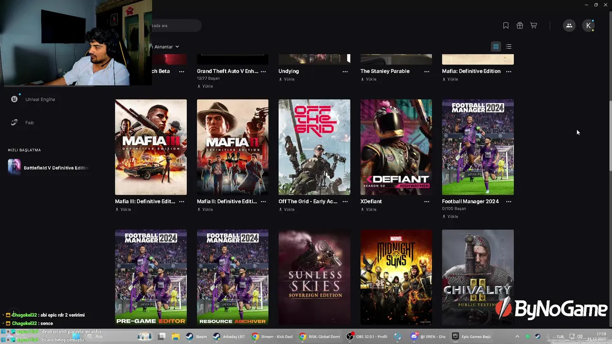The height and width of the screenshot is (344, 612).
Task: Open Football Manager 2024 Pre-Game Editor cover
Action: pyautogui.click(x=151, y=278)
